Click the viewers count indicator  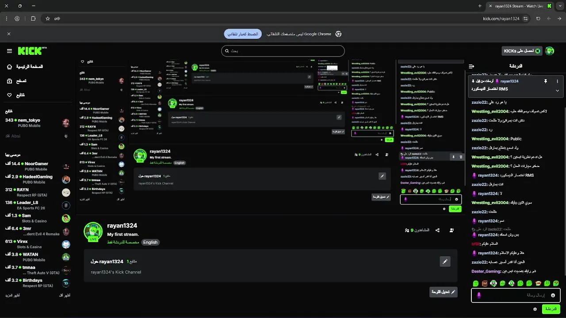click(x=417, y=230)
